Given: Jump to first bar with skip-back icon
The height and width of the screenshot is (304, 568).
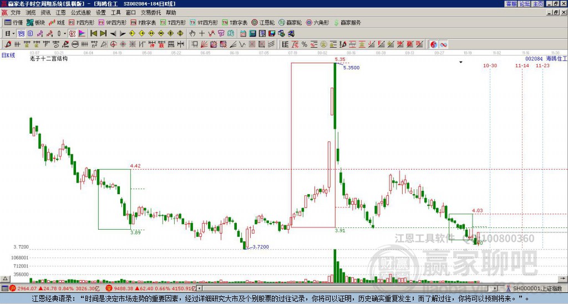Looking at the screenshot, I should tap(93, 34).
